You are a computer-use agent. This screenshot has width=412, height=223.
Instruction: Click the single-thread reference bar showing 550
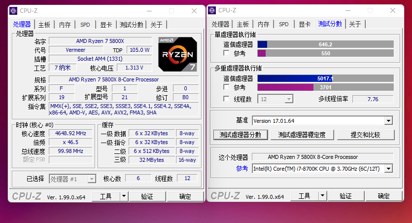point(326,53)
